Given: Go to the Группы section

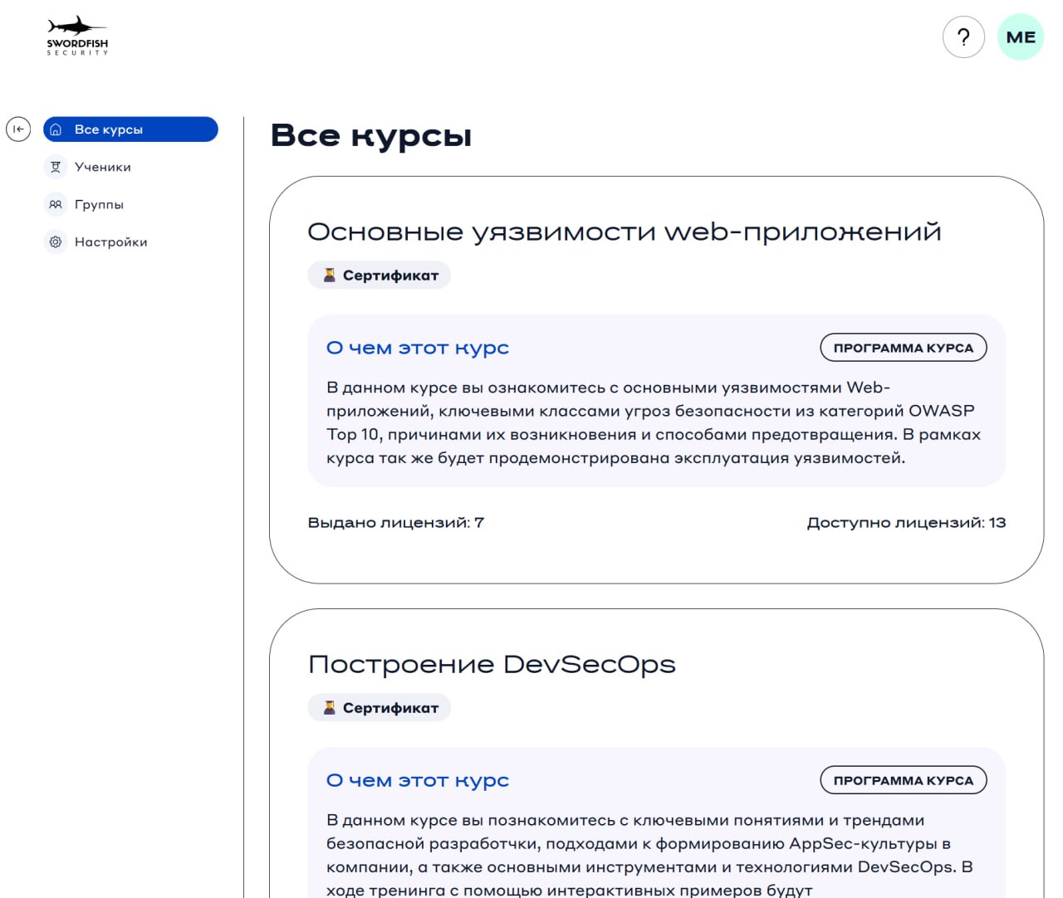Looking at the screenshot, I should 99,204.
